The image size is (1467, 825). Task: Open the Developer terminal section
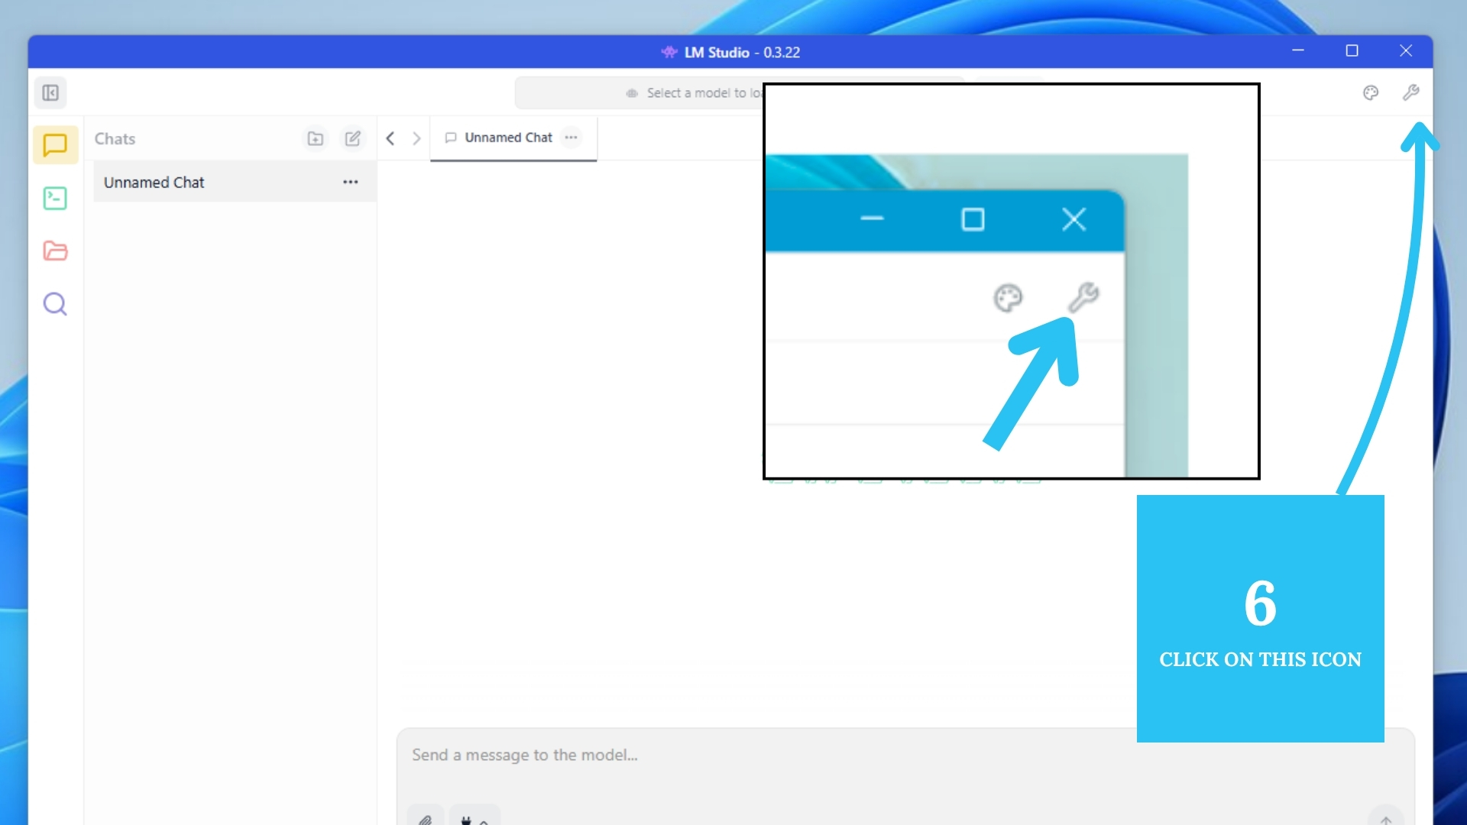[x=55, y=198]
